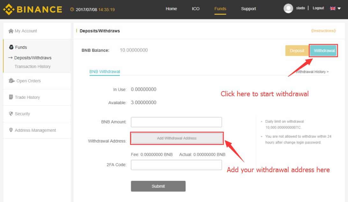Select Funds in the sidebar
This screenshot has width=348, height=202.
pyautogui.click(x=21, y=47)
